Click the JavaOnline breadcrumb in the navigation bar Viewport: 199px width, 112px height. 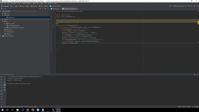(x=5, y=6)
